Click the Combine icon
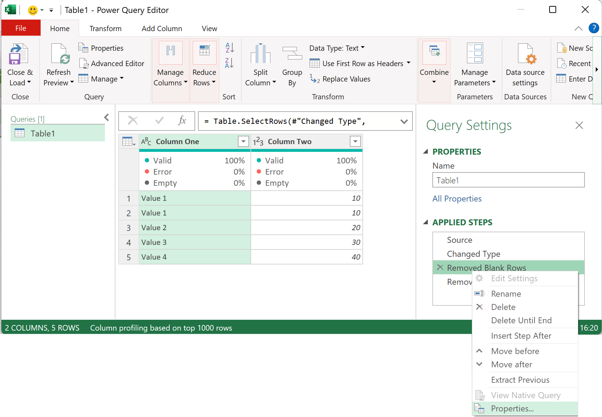This screenshot has height=417, width=602. [434, 53]
